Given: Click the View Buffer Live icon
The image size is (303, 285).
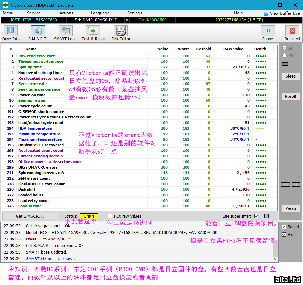Looking at the screenshot, I should (266, 13).
